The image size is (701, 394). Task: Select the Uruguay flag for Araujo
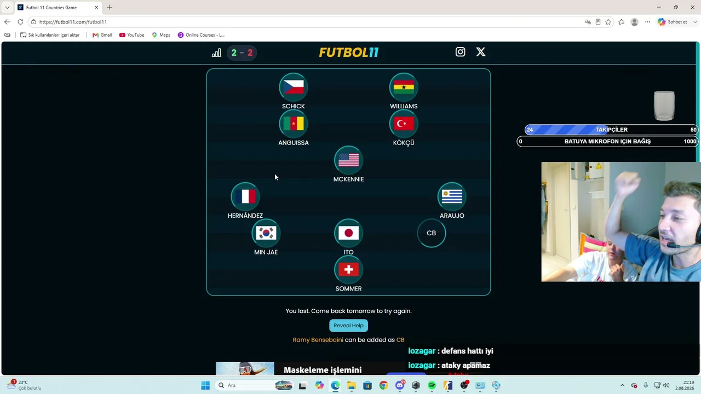point(452,196)
